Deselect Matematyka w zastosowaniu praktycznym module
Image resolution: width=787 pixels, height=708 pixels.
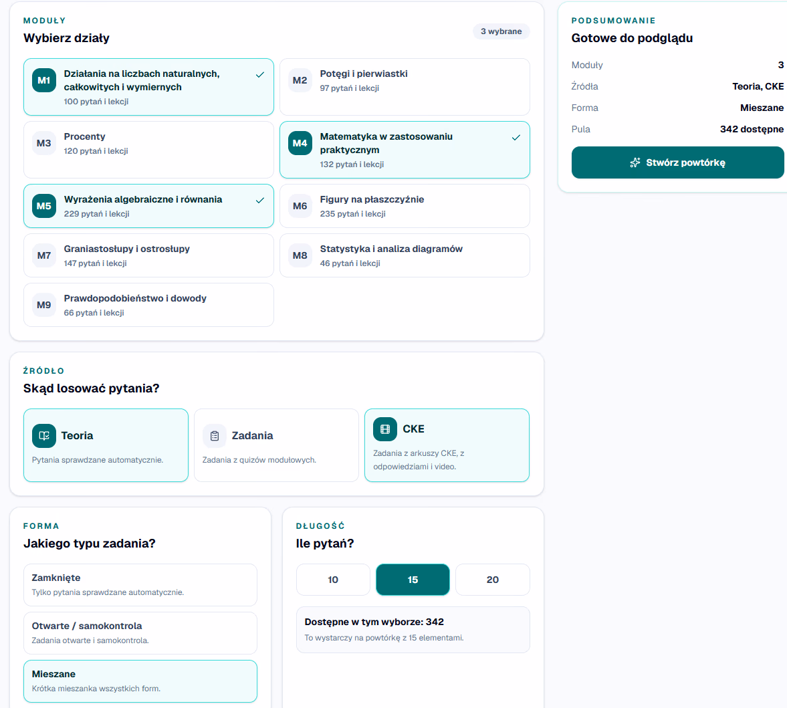[x=405, y=150]
